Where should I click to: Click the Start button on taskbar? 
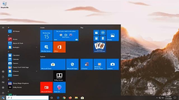pyautogui.click(x=3, y=98)
